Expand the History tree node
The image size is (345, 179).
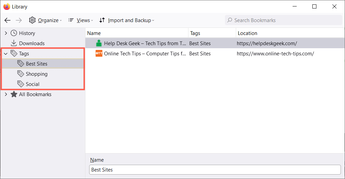click(5, 33)
